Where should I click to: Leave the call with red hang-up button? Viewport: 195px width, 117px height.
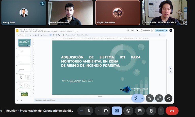click(172, 111)
